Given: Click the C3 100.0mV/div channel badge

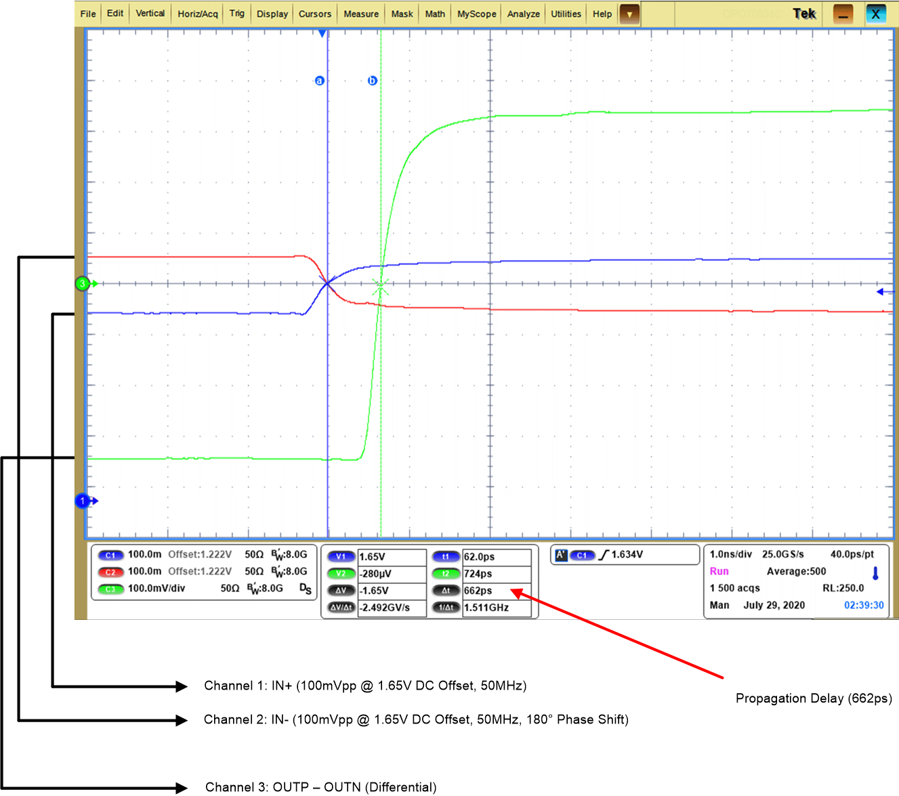Looking at the screenshot, I should tap(110, 588).
